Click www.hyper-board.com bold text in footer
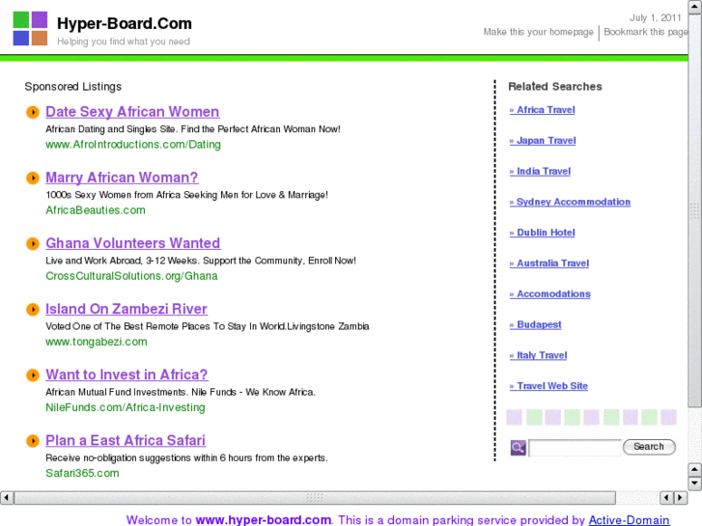702x526 pixels. coord(264,520)
